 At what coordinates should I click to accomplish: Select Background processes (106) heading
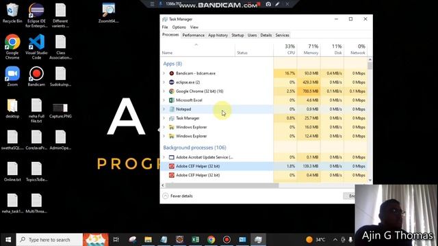click(194, 148)
